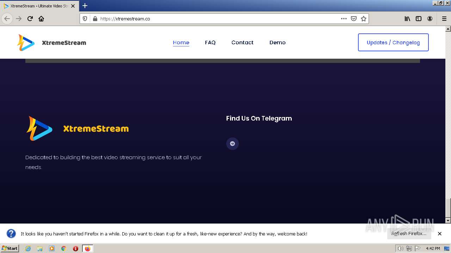Focus the address bar URL field
This screenshot has height=253, width=451.
pyautogui.click(x=218, y=19)
